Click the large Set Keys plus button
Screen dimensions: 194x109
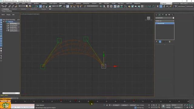pos(163,106)
